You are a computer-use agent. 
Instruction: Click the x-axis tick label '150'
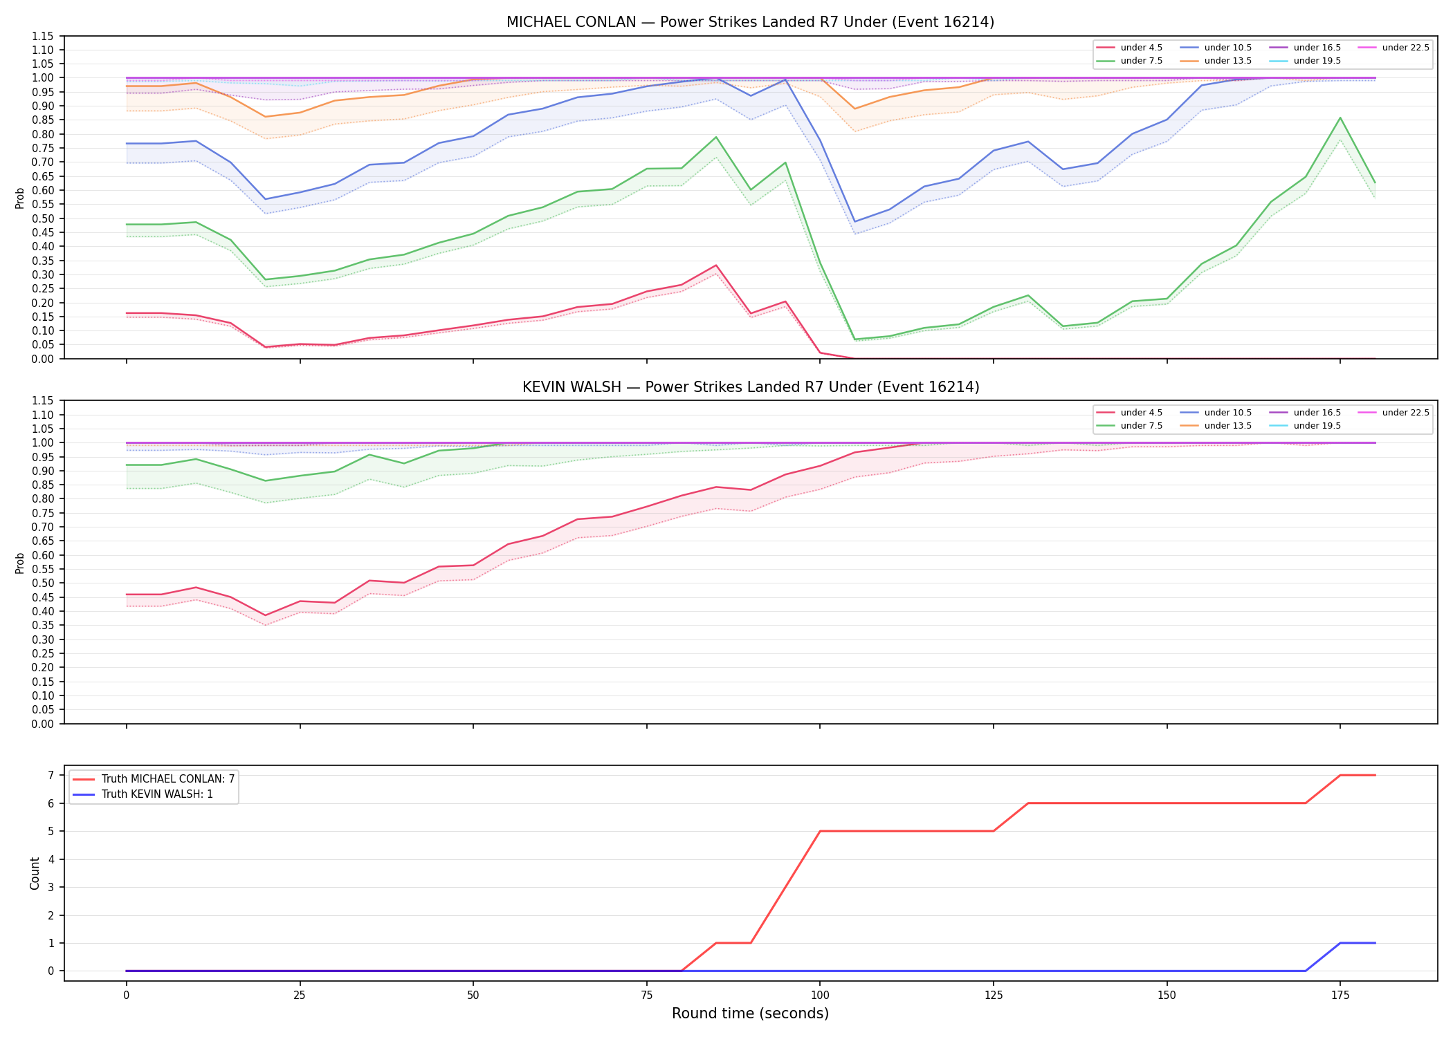(1167, 996)
